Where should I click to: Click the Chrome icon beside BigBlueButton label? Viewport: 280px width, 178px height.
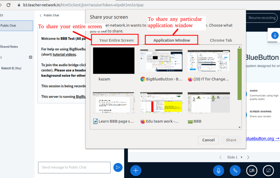pos(143,79)
